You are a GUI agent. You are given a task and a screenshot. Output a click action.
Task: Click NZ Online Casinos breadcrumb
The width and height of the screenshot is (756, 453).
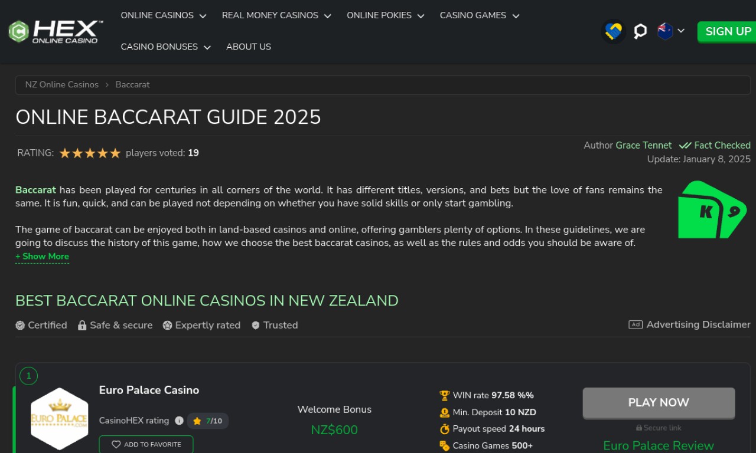tap(62, 84)
